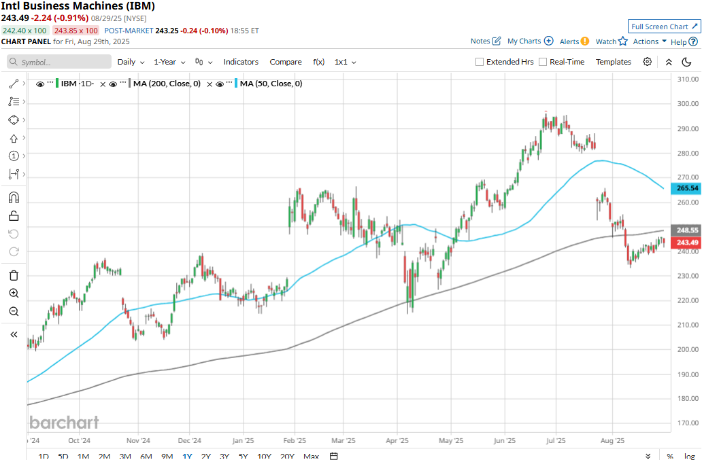This screenshot has height=460, width=702.
Task: Zoom out with the magnifier minus icon
Action: pos(14,311)
